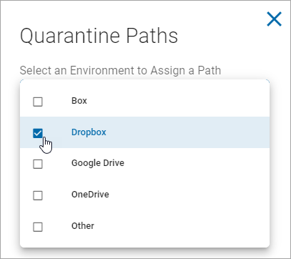Click blank area of the Other row
Viewport: 291px width, 259px height.
click(182, 226)
